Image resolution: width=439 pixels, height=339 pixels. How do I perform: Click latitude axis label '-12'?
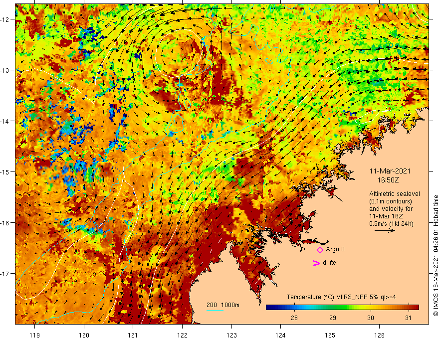(x=5, y=19)
